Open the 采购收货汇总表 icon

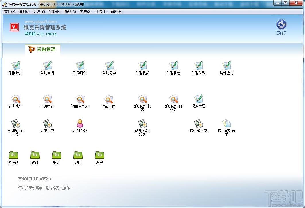pos(143,124)
